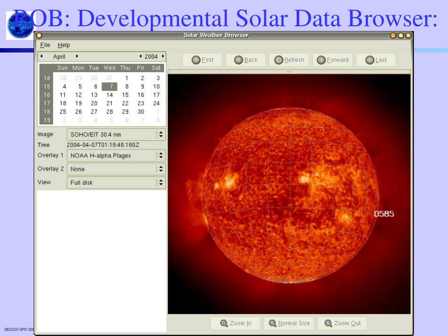This screenshot has height=336, width=448.
Task: Click the Refresh button
Action: click(x=289, y=60)
